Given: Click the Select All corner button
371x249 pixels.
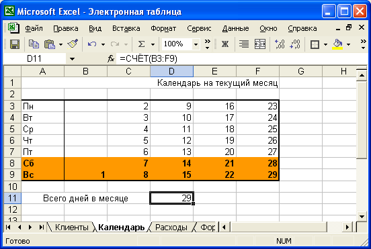Looking at the screenshot, I should (x=12, y=71).
